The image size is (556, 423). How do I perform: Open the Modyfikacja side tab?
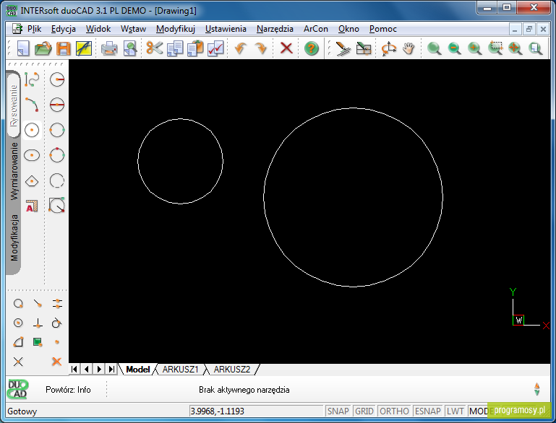pos(14,238)
